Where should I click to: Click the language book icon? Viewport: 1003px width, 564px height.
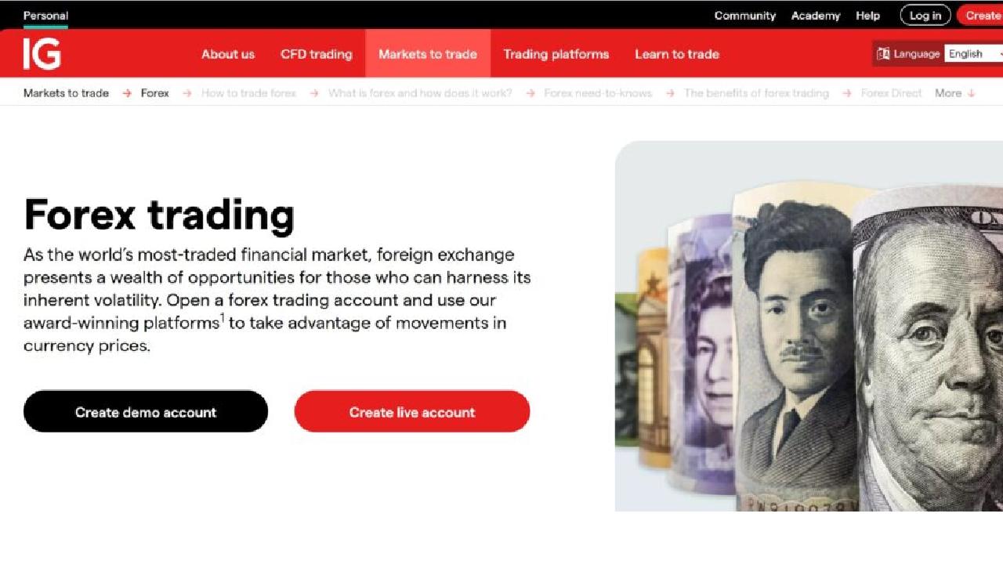tap(883, 54)
